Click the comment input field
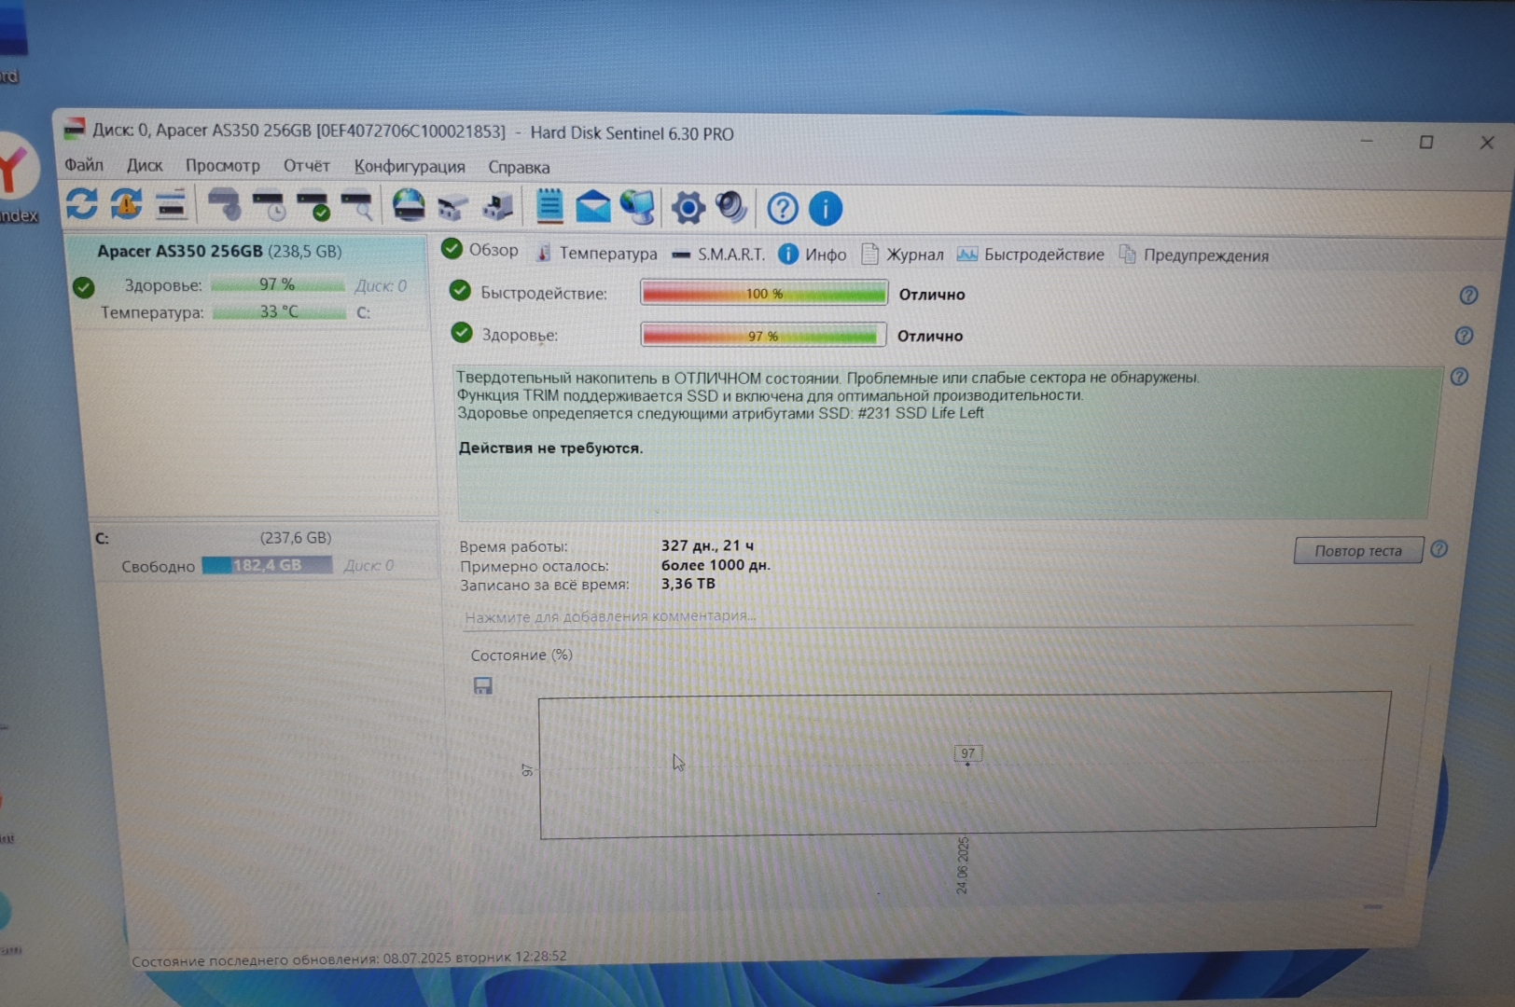1515x1007 pixels. 933,616
